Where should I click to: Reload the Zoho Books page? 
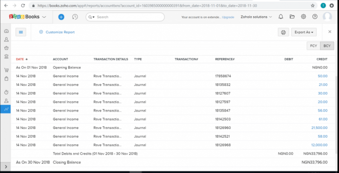point(23,6)
